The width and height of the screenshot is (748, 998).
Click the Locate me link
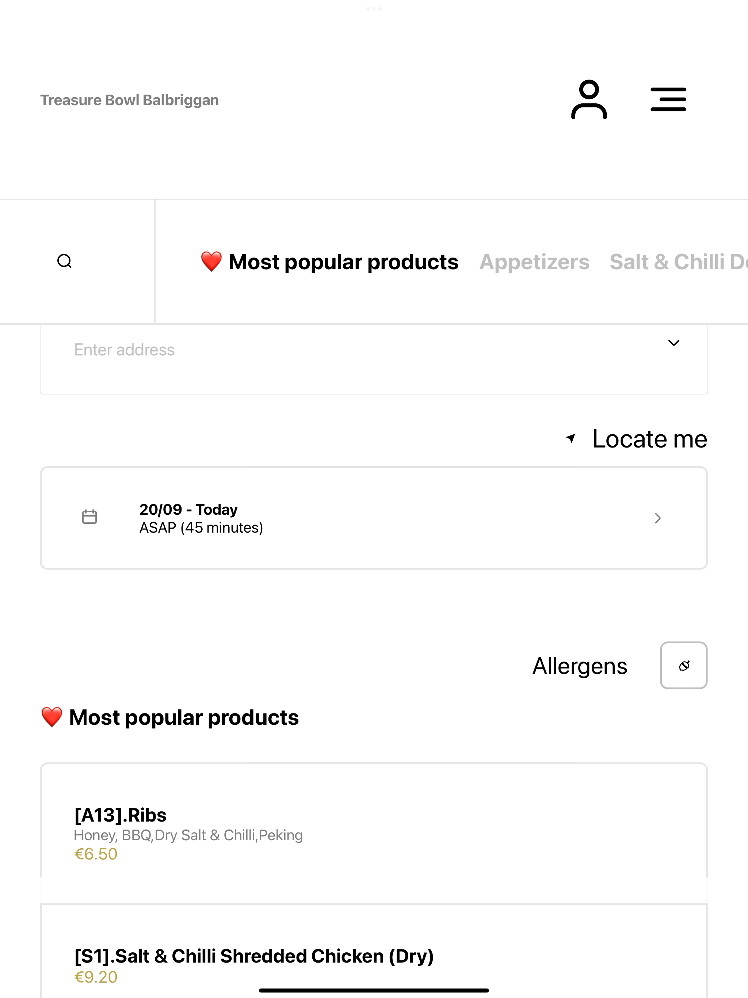point(650,438)
